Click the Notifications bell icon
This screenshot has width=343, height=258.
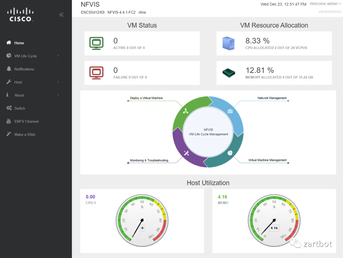tap(9, 69)
